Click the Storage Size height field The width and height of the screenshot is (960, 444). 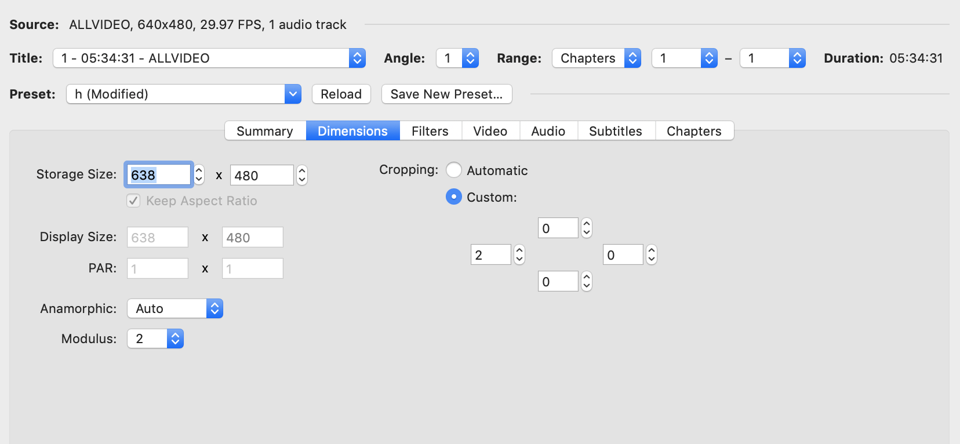click(261, 175)
